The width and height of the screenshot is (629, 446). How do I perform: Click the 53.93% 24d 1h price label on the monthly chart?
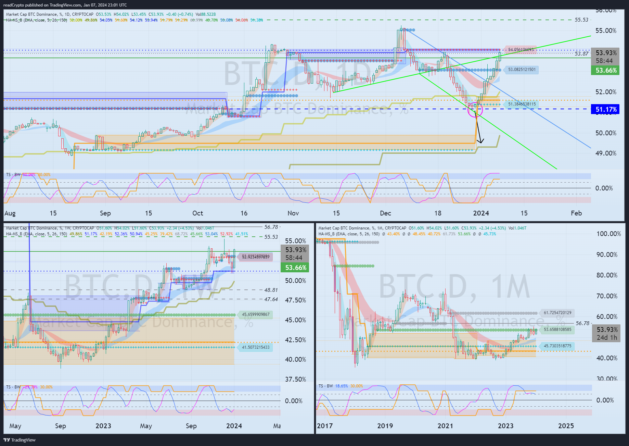(607, 334)
